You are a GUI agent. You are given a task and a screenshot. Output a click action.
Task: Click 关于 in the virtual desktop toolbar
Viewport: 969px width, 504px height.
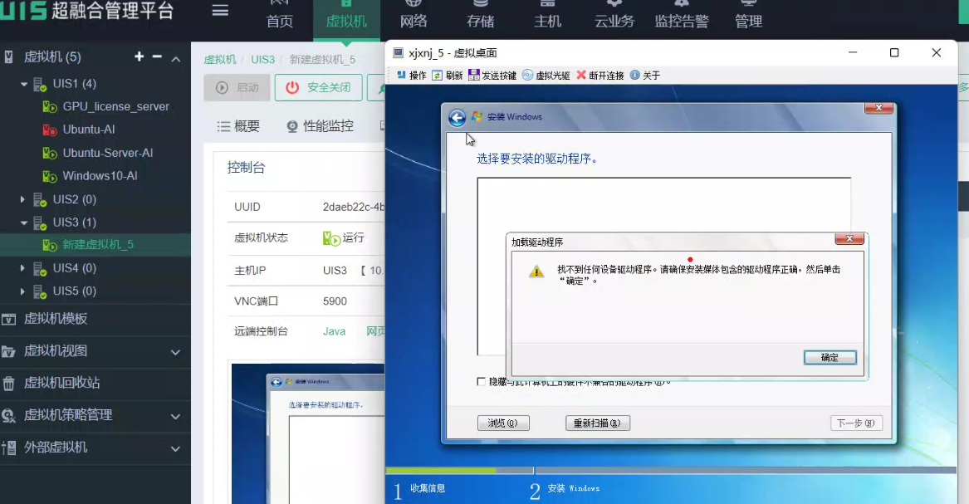(645, 76)
